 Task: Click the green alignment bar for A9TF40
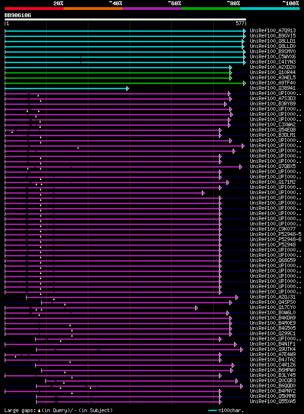[x=125, y=83]
